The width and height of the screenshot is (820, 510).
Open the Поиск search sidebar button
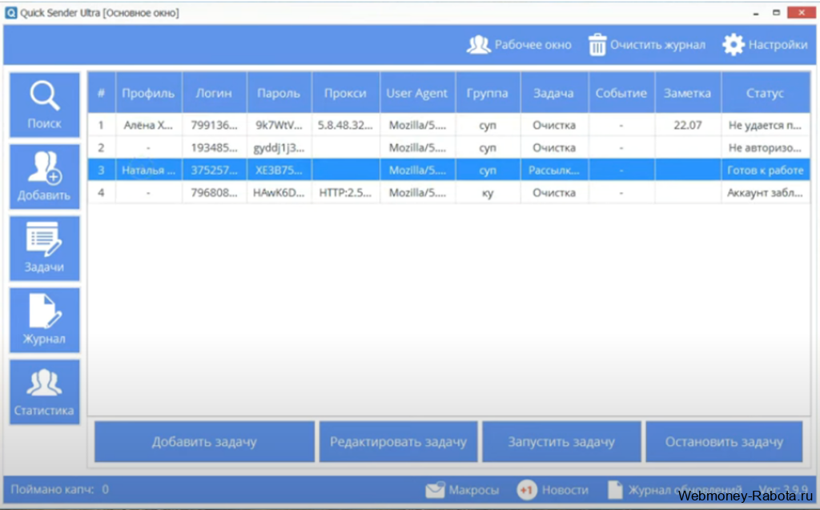tap(45, 105)
